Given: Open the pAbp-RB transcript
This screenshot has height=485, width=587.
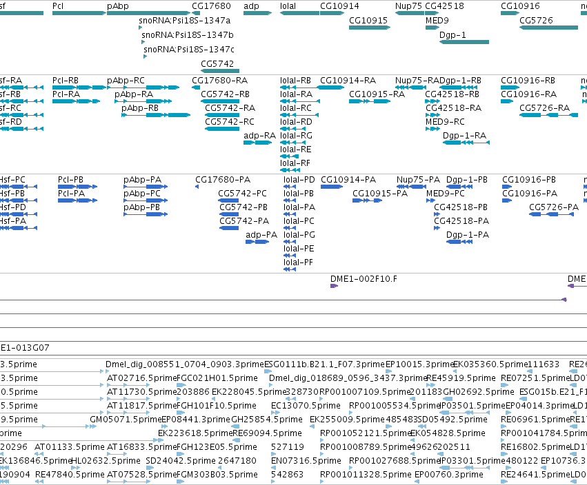Looking at the screenshot, I should click(x=156, y=115).
